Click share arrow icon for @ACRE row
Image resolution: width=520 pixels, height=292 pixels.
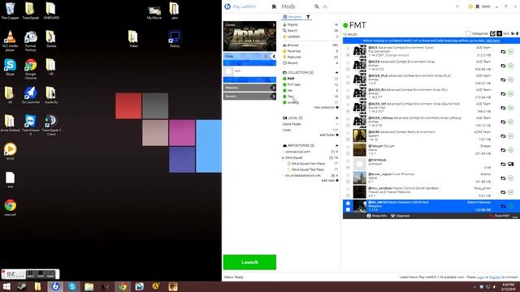[x=503, y=136]
